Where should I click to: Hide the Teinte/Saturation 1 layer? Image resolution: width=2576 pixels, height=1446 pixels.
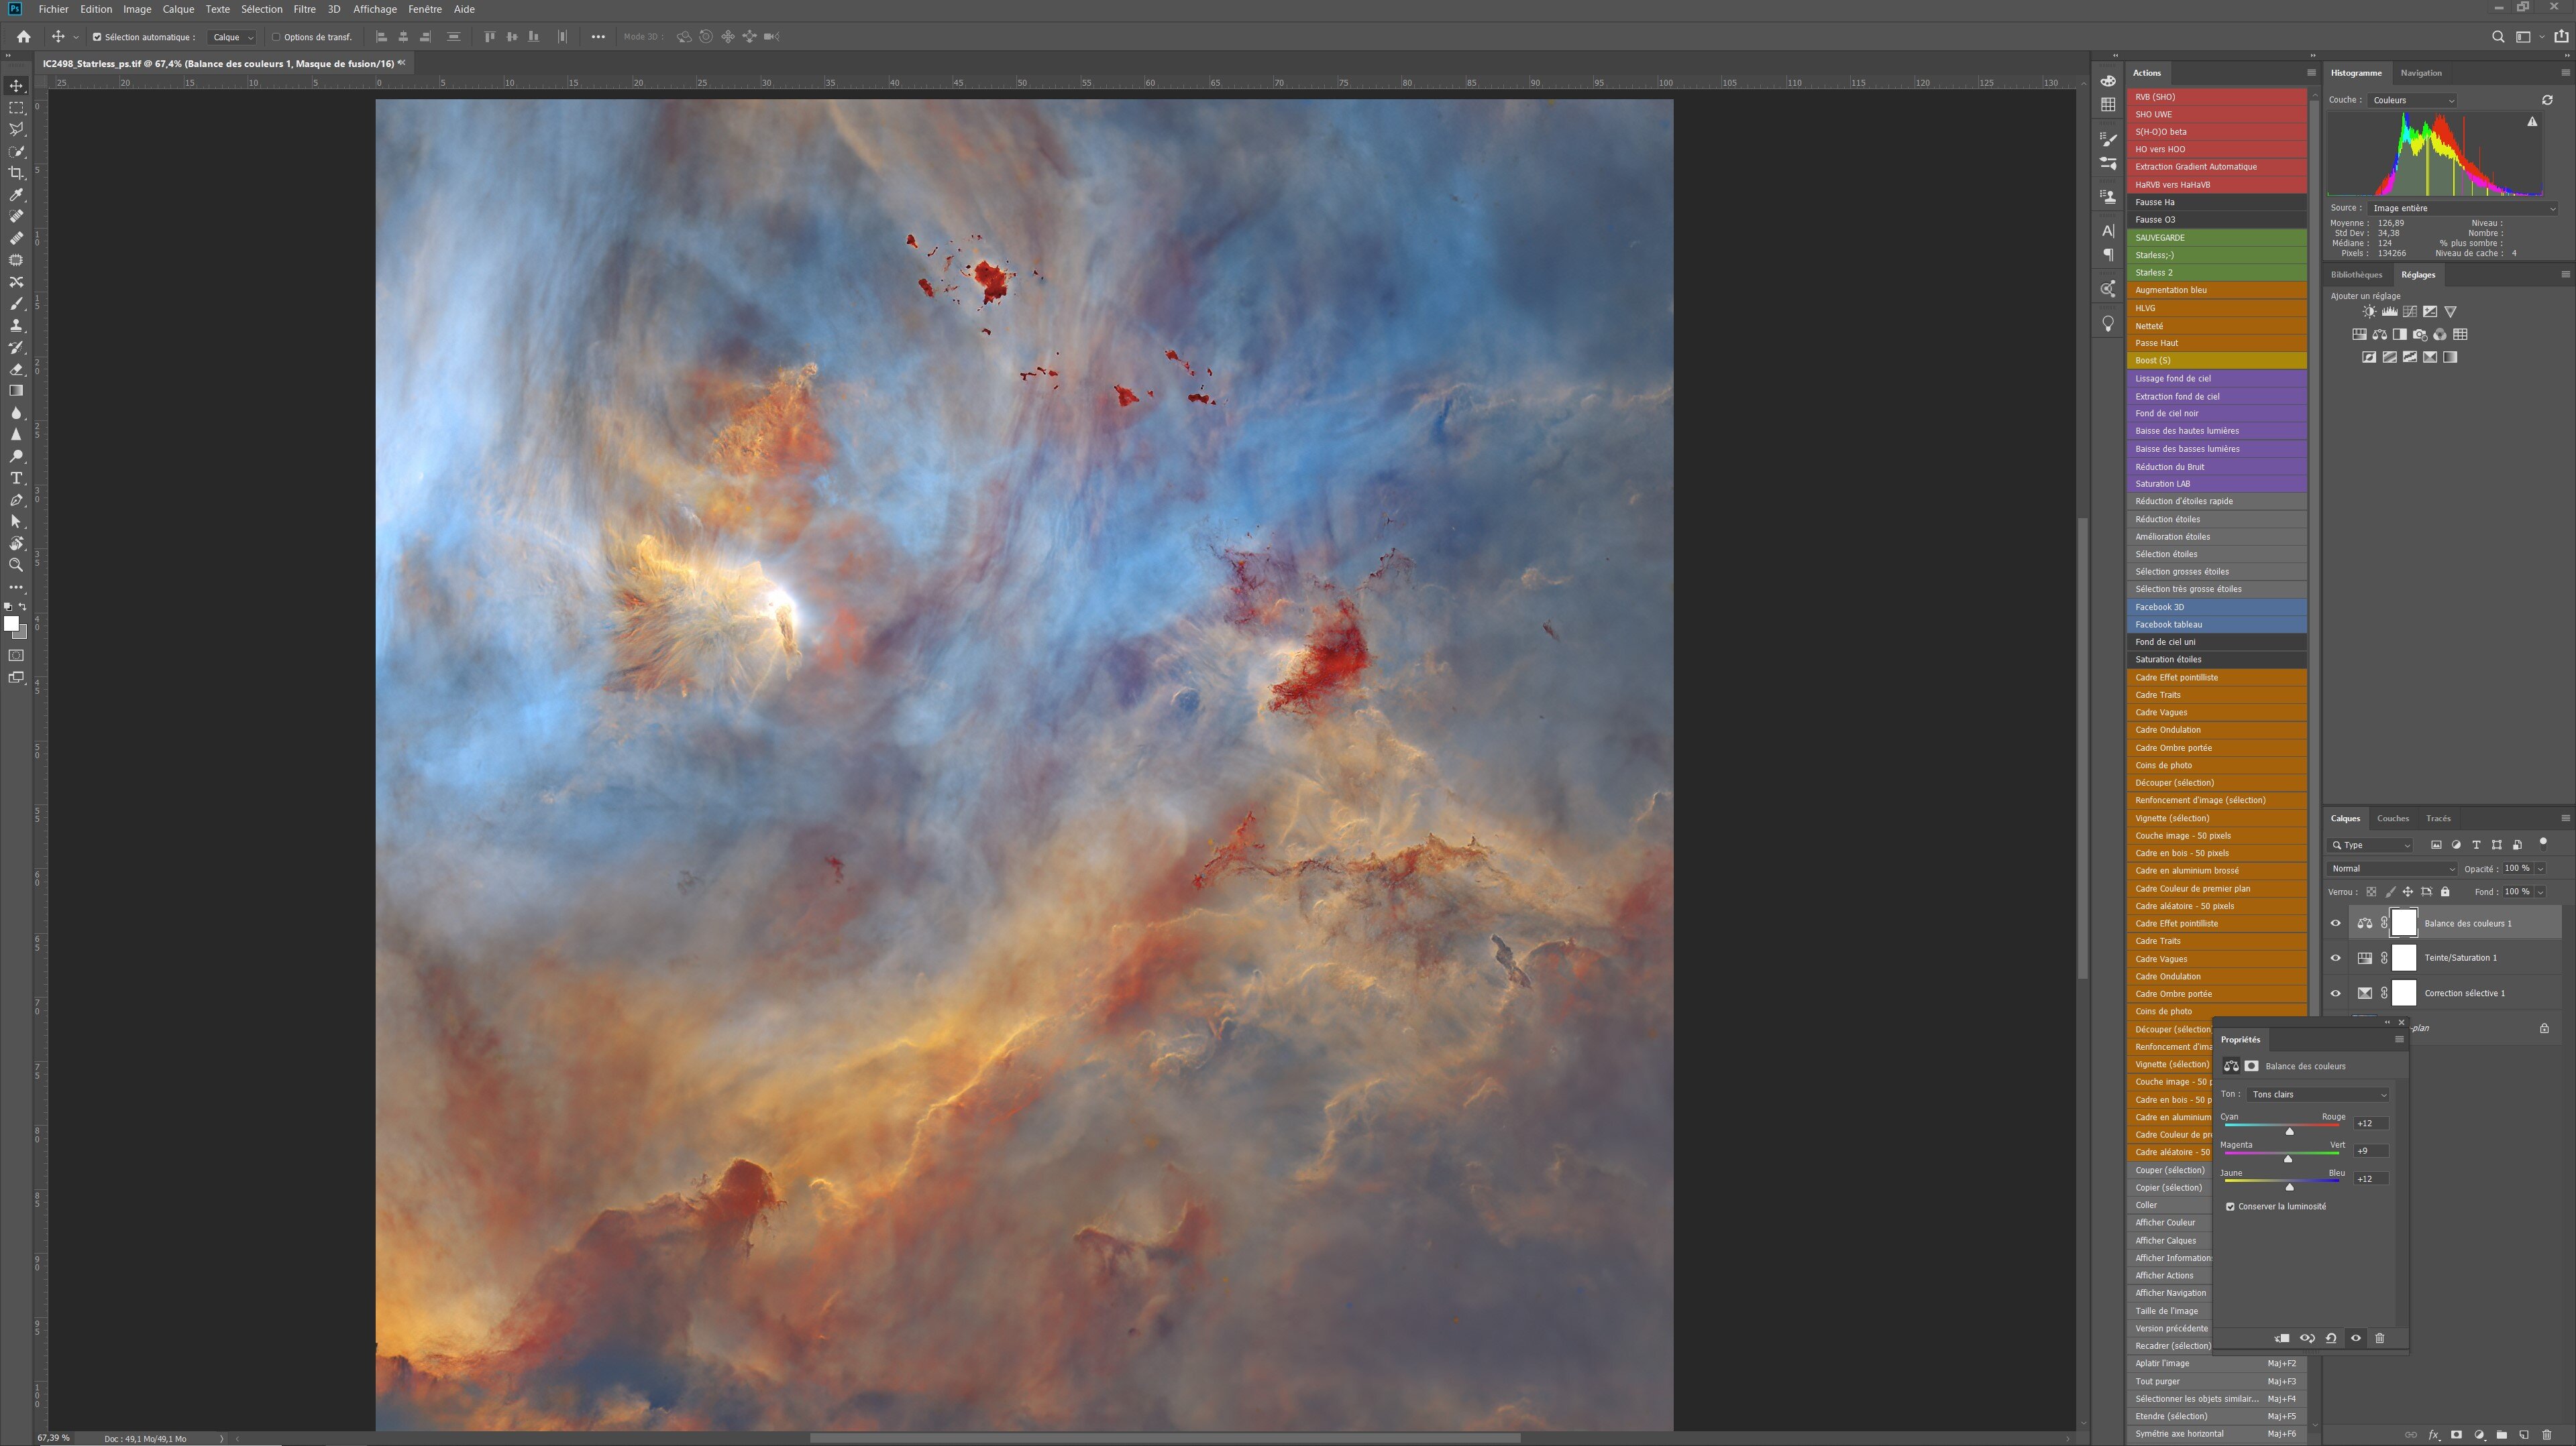[2336, 959]
